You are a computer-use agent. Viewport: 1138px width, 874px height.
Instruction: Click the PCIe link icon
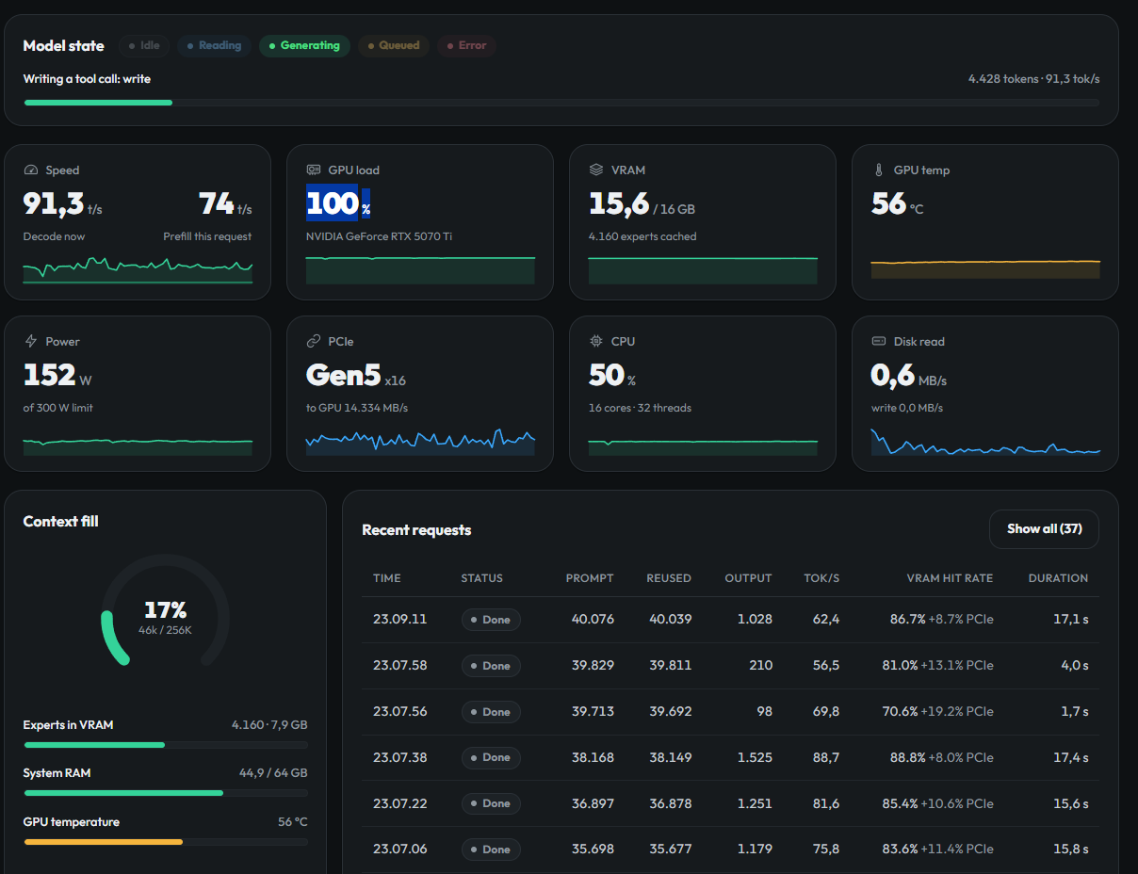(x=314, y=341)
